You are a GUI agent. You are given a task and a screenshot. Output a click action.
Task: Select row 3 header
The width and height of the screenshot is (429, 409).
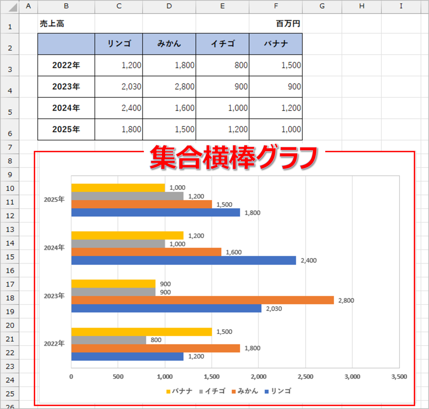(x=10, y=69)
